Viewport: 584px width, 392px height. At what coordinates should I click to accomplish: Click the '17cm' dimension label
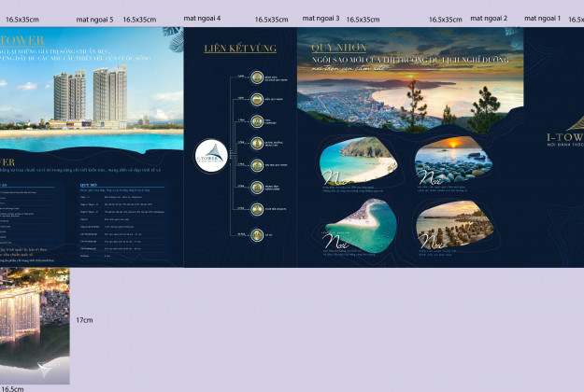[84, 320]
